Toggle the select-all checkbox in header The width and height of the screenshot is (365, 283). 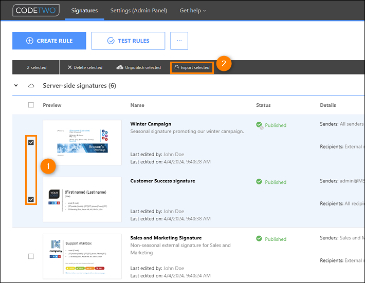click(31, 105)
